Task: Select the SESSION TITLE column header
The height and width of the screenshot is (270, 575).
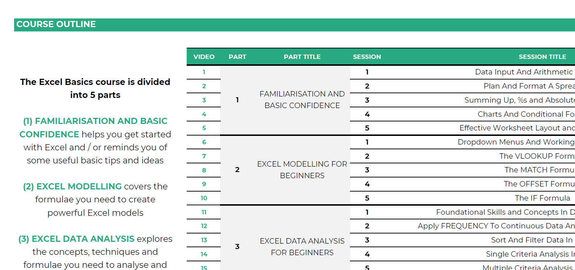Action: [x=542, y=57]
